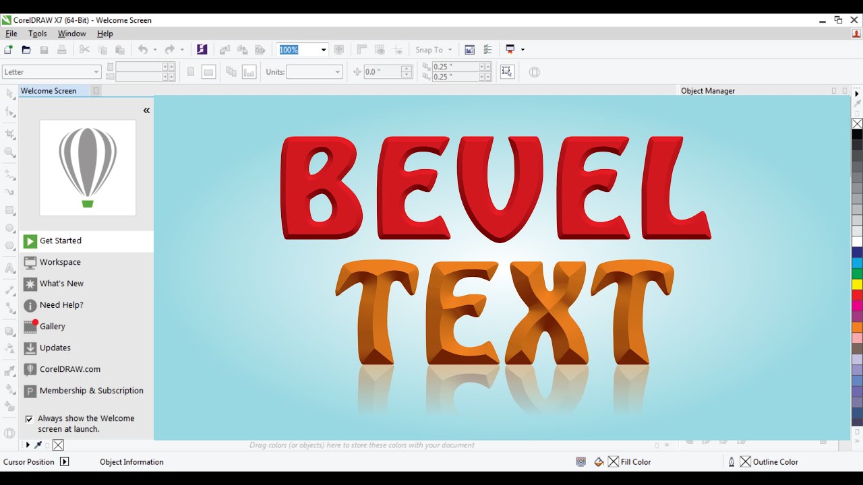
Task: Open Membership & Subscription section
Action: pos(87,391)
